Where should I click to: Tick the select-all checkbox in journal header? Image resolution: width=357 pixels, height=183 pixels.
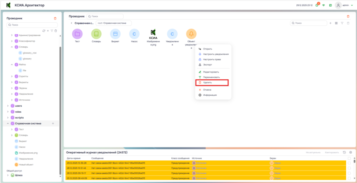pos(350,158)
